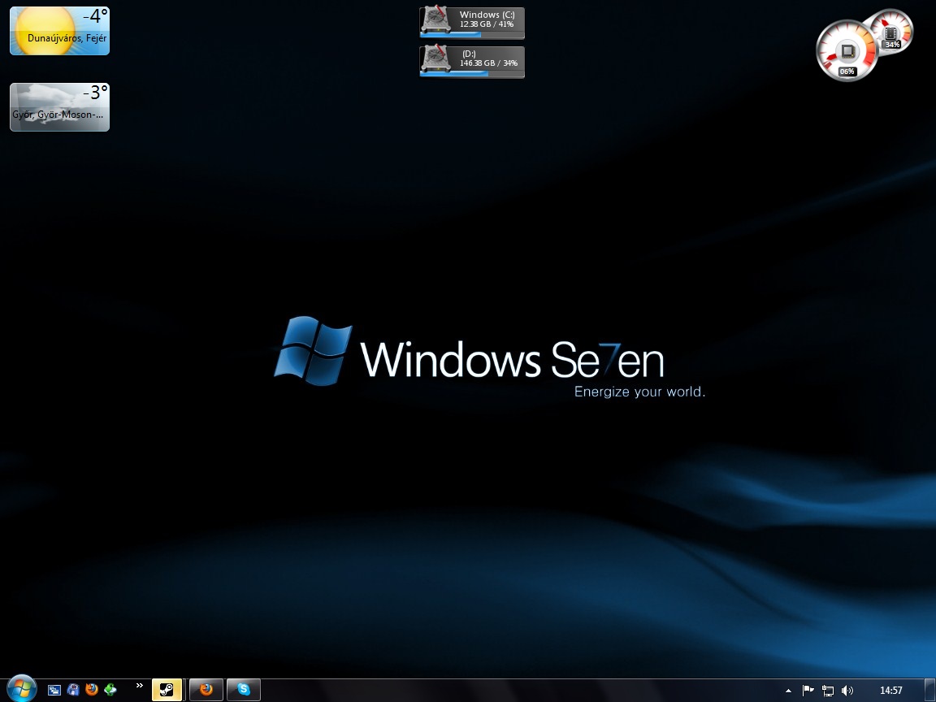Viewport: 936px width, 702px height.
Task: Open the Győr weather gadget
Action: pos(59,107)
